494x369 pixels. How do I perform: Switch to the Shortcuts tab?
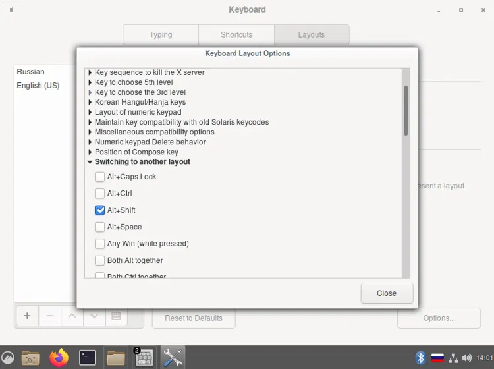coord(236,35)
